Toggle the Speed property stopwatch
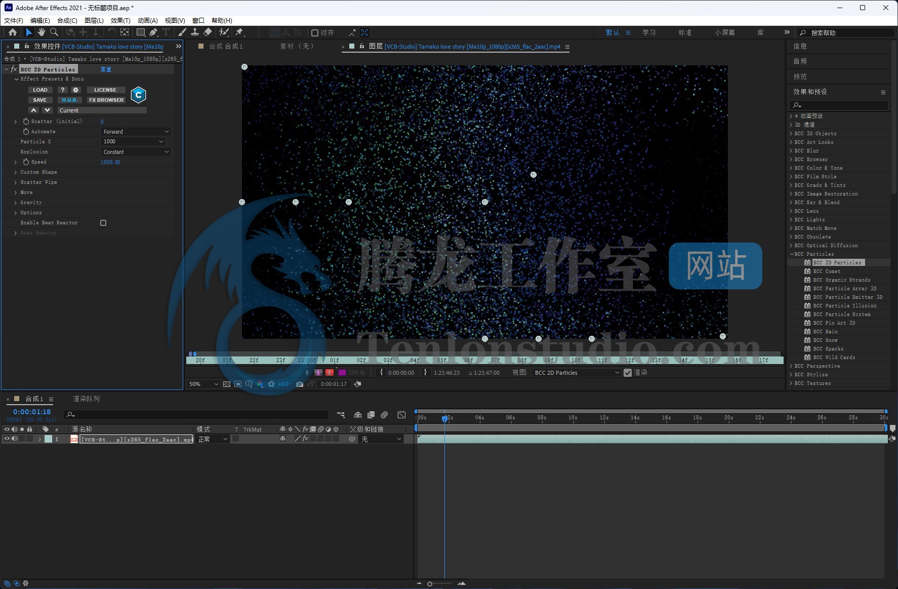The height and width of the screenshot is (589, 898). (x=26, y=162)
